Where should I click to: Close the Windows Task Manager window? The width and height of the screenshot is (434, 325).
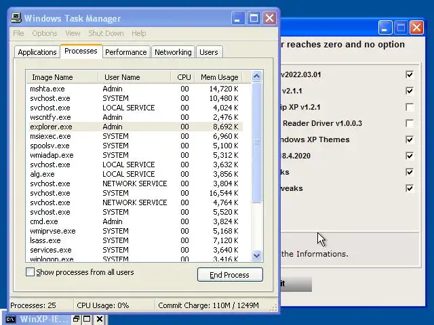coord(269,18)
